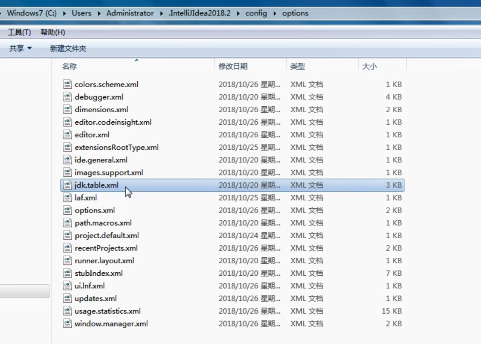Click the file icon next to window.manager.xml
The height and width of the screenshot is (344, 481).
click(x=68, y=324)
